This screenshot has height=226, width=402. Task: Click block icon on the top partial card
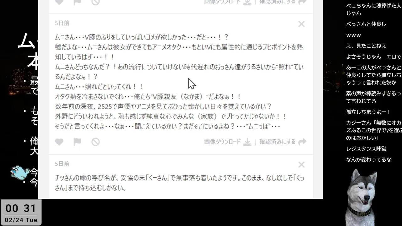95,2
